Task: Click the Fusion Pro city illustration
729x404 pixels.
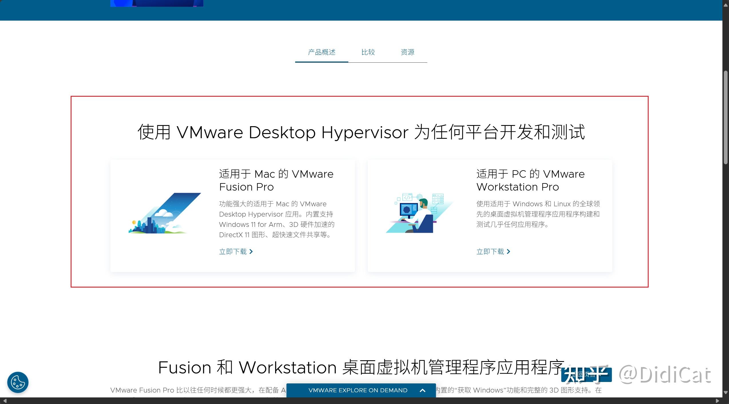Action: [x=165, y=213]
